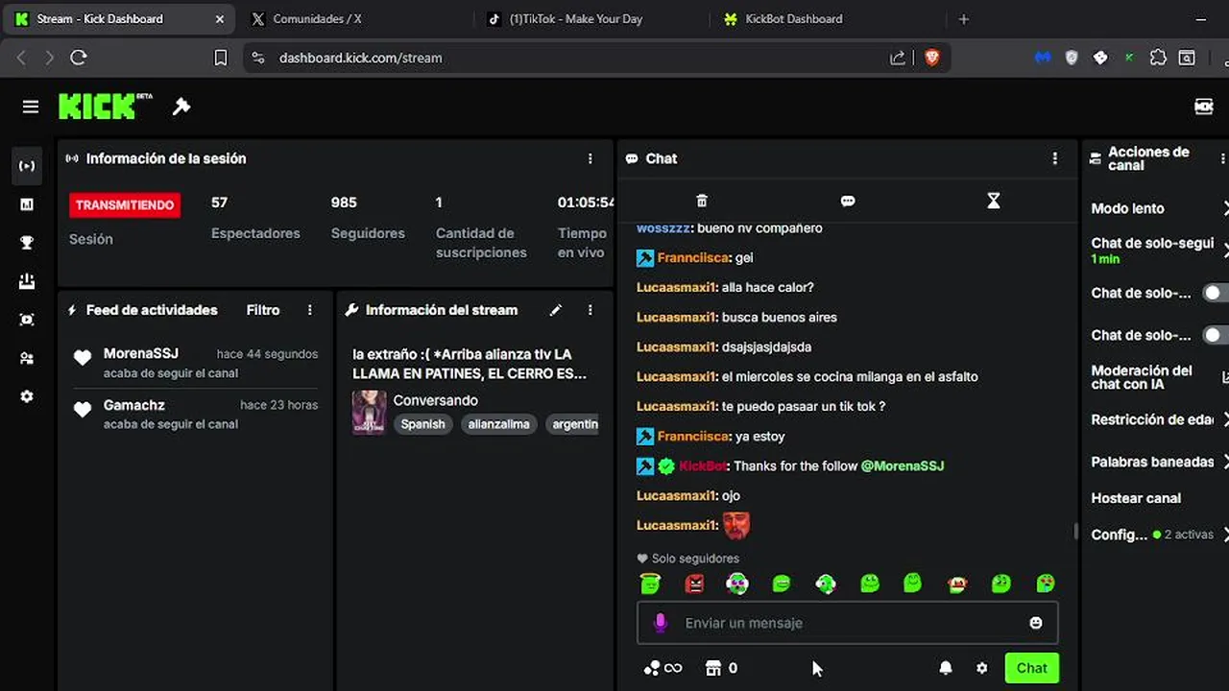Click Gamachz in the activity feed

[x=134, y=405]
